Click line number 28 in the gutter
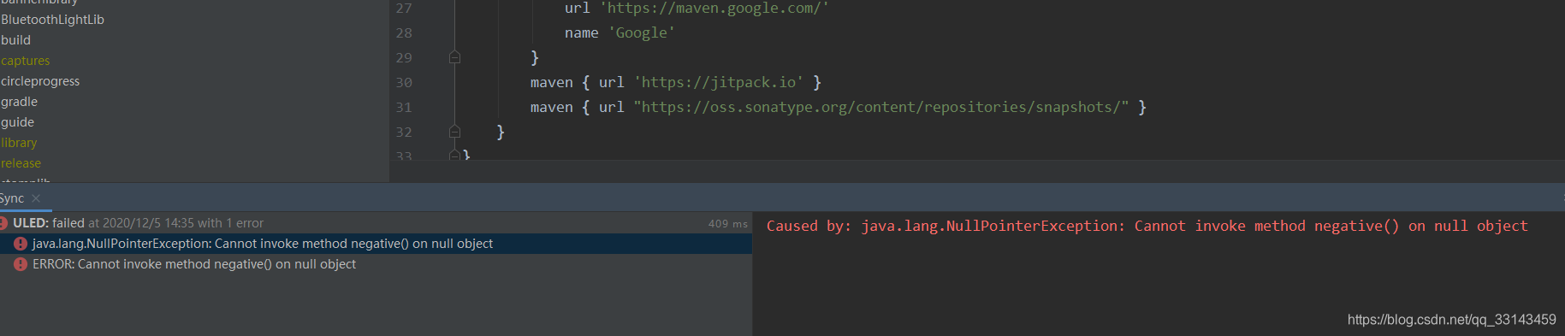This screenshot has height=336, width=1565. pos(404,33)
